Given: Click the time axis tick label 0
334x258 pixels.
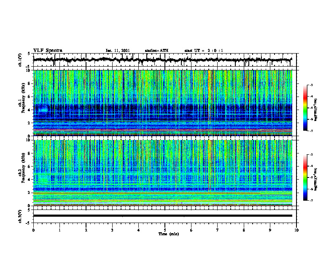Looking at the screenshot, I should coord(33,230).
